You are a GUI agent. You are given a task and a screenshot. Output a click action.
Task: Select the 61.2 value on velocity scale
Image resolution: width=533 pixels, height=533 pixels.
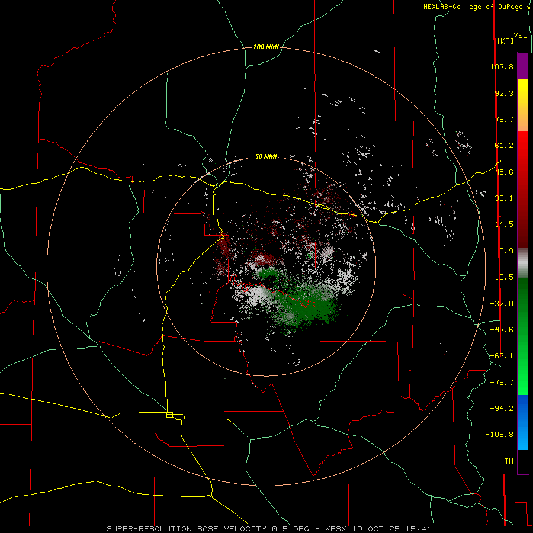pyautogui.click(x=504, y=146)
